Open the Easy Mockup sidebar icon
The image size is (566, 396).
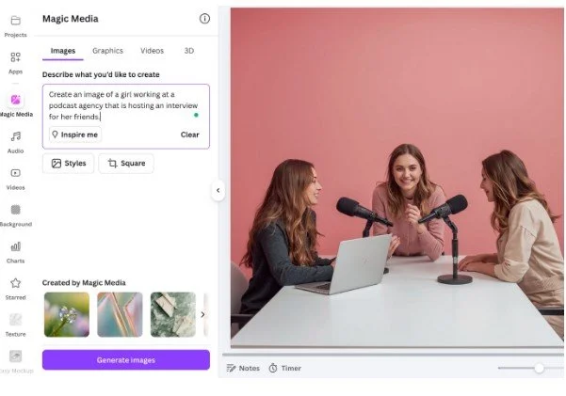(15, 356)
